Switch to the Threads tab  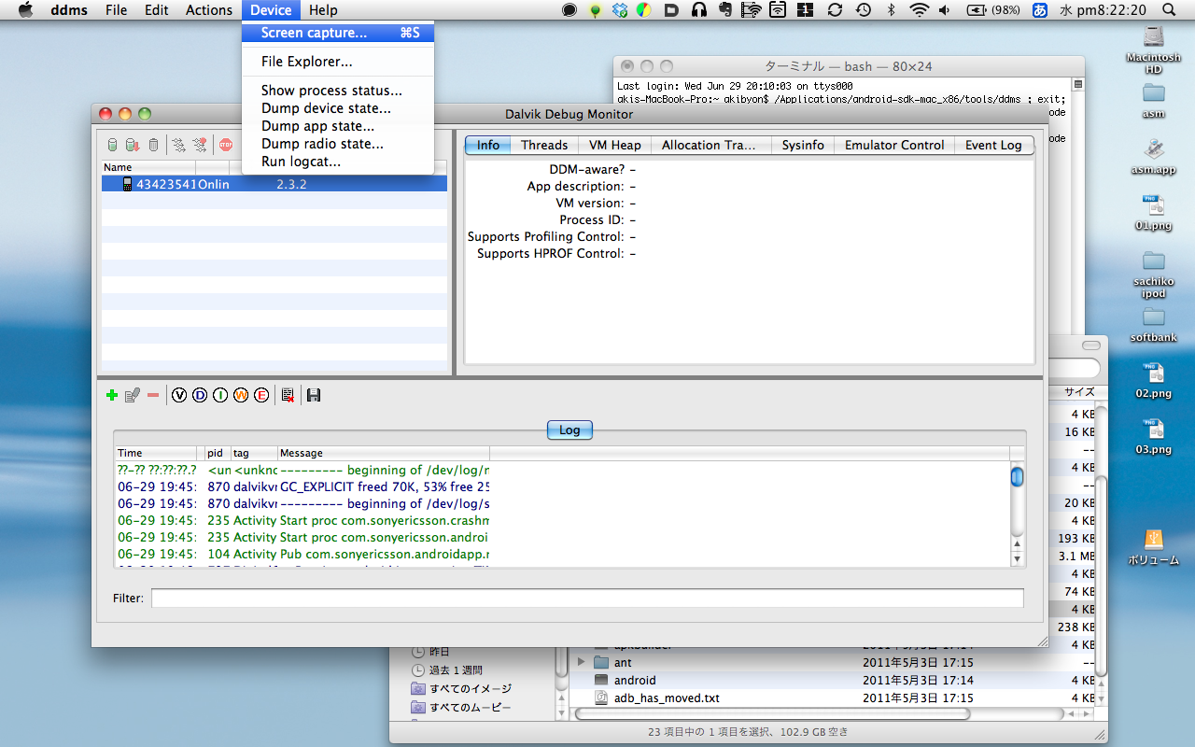544,145
